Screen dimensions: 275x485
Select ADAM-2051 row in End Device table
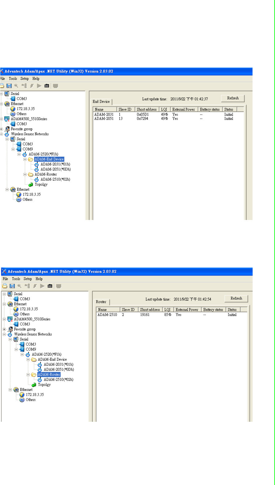(x=168, y=119)
